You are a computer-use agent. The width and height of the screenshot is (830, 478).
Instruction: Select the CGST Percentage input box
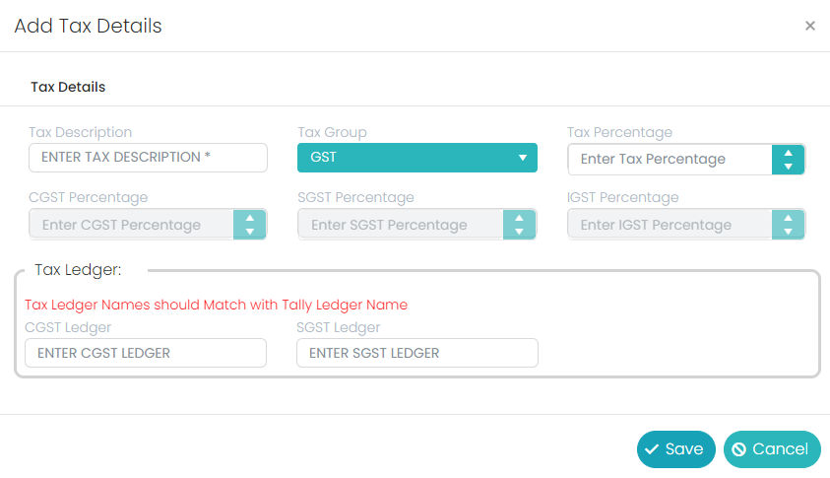131,225
